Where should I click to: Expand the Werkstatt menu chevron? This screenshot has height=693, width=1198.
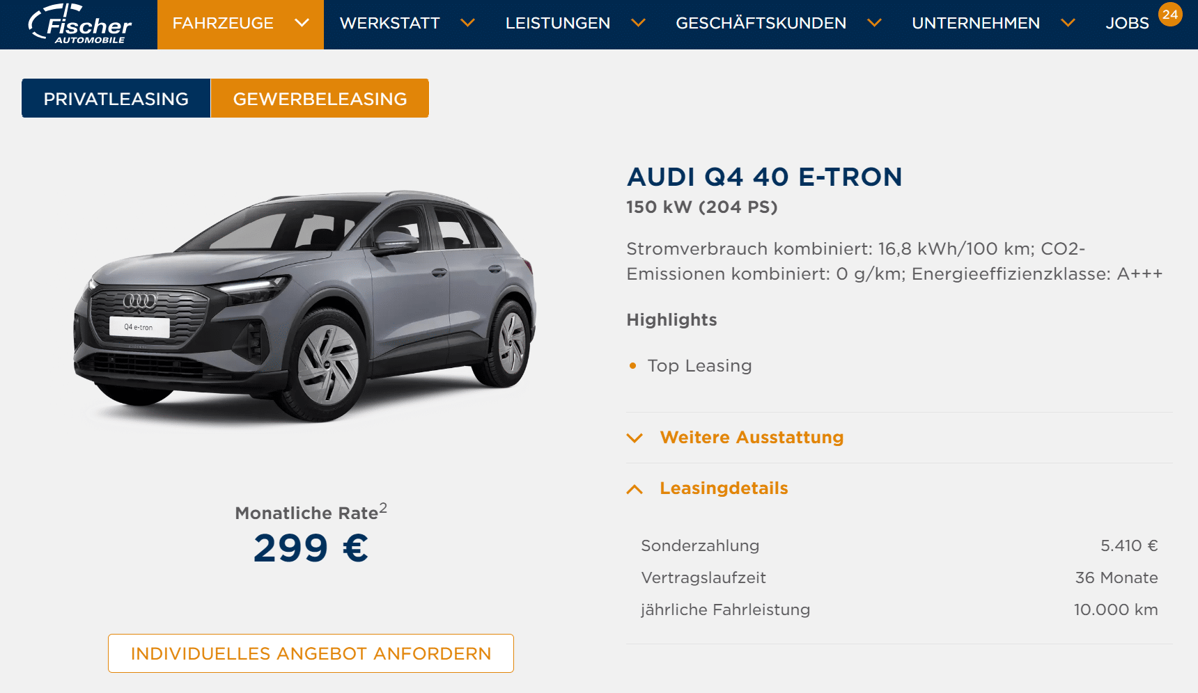[468, 23]
